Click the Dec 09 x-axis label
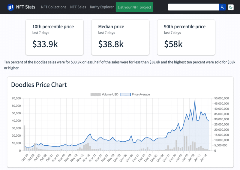The height and width of the screenshot is (170, 240). [129, 158]
